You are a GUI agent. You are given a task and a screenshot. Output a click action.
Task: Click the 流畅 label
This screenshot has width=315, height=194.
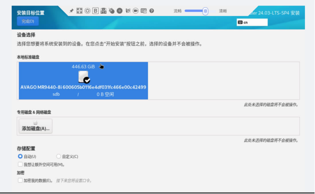pyautogui.click(x=178, y=11)
